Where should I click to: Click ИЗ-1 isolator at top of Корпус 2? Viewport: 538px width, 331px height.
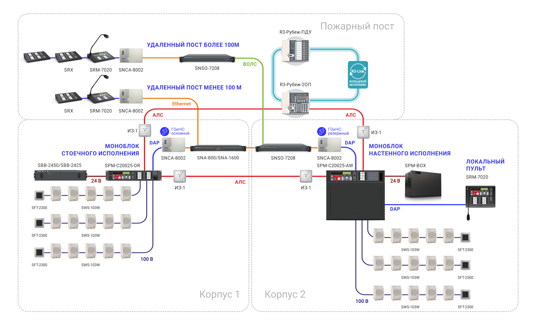click(x=363, y=132)
